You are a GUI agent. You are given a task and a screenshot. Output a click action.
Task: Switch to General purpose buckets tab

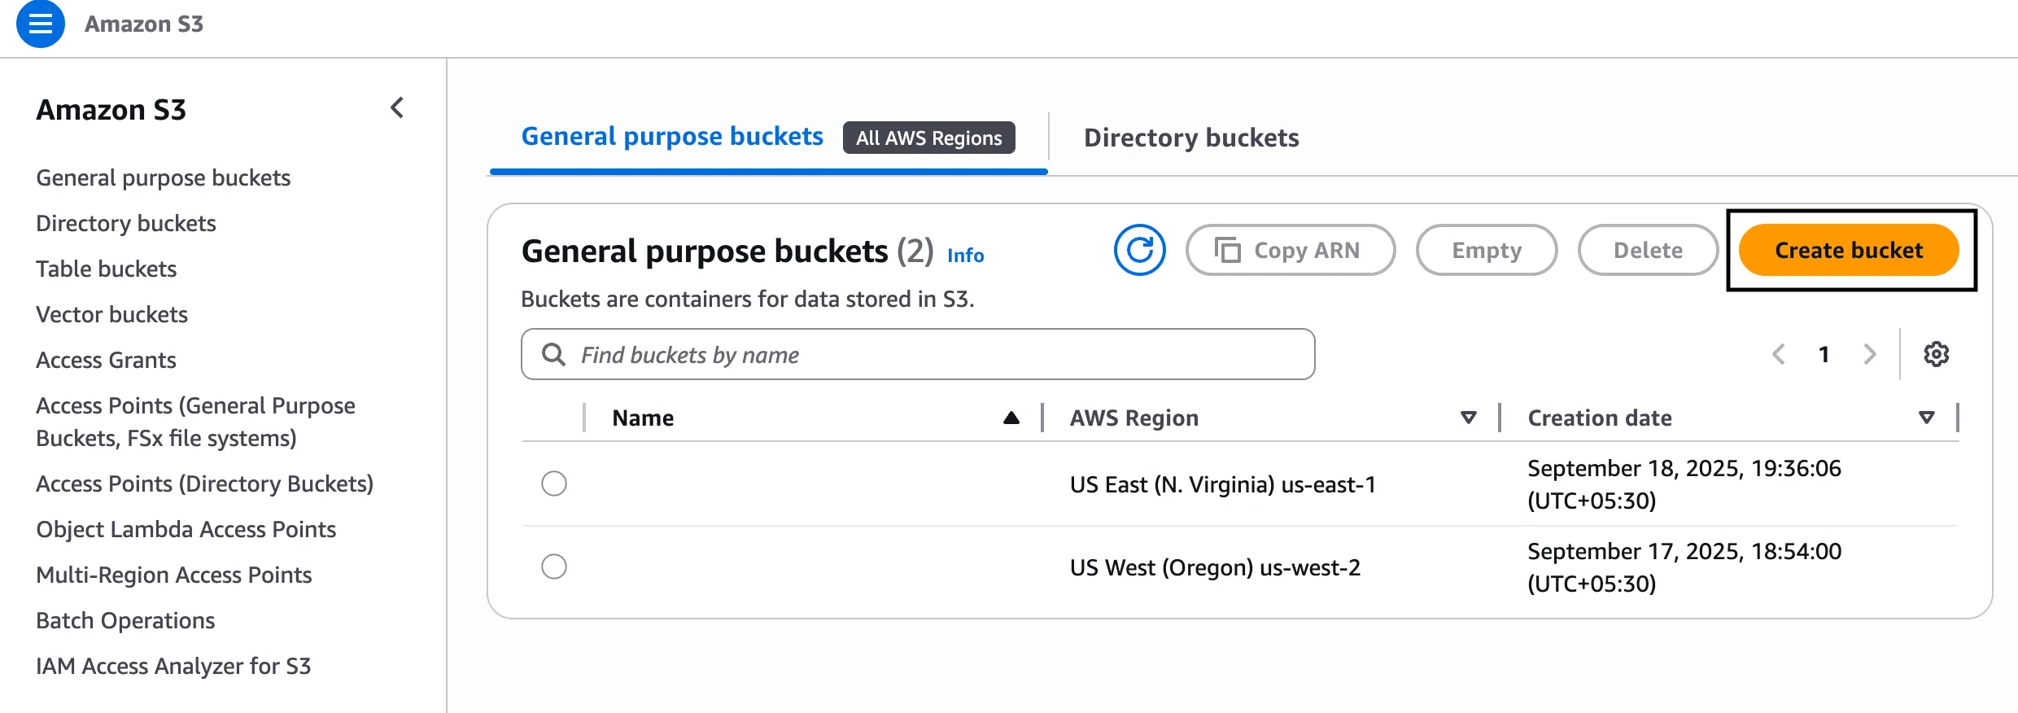click(x=672, y=137)
